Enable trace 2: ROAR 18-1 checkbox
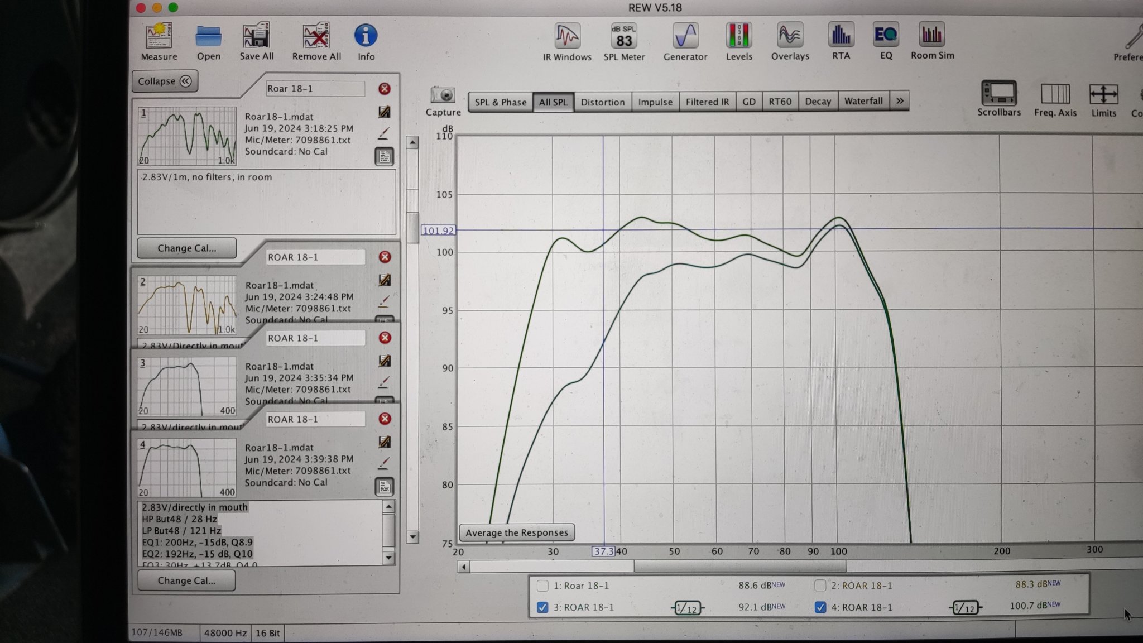The width and height of the screenshot is (1143, 643). (820, 586)
